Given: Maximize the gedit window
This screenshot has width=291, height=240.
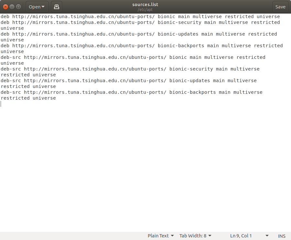Looking at the screenshot, I should (18, 7).
